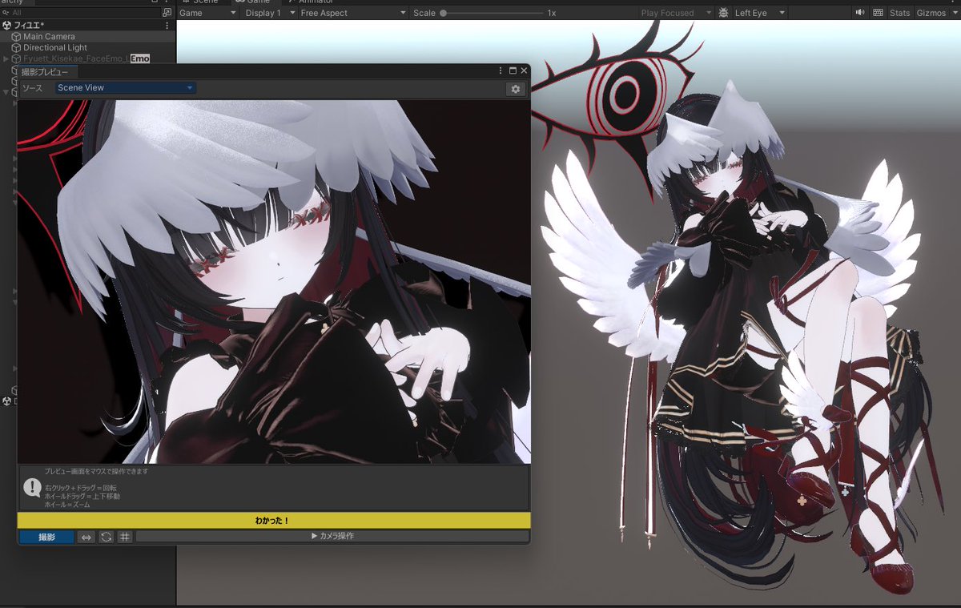Select the 撮影プレビュー tab
The height and width of the screenshot is (608, 961).
click(x=46, y=72)
